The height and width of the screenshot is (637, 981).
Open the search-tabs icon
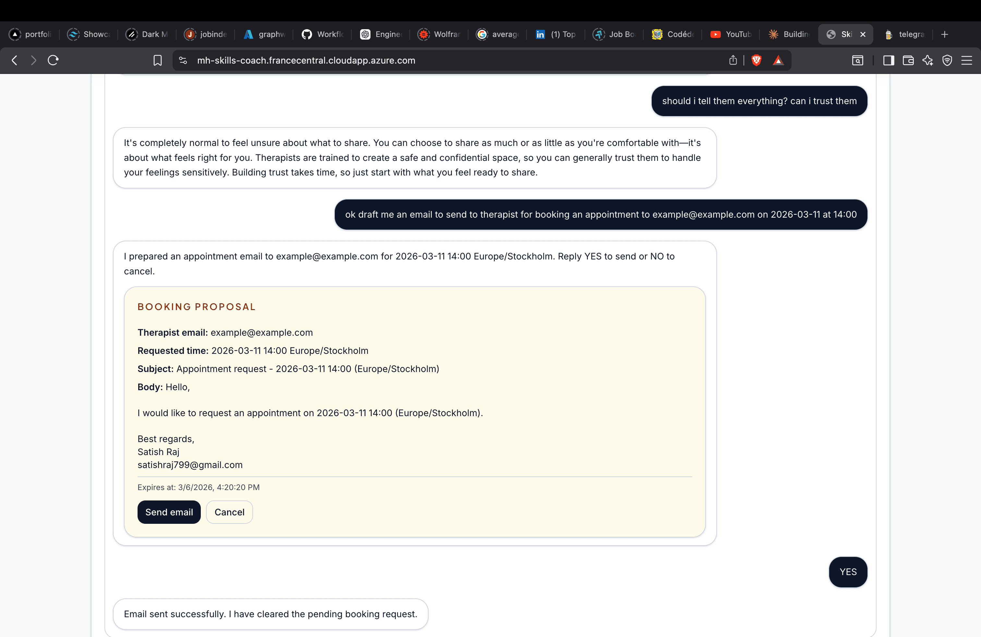point(857,60)
